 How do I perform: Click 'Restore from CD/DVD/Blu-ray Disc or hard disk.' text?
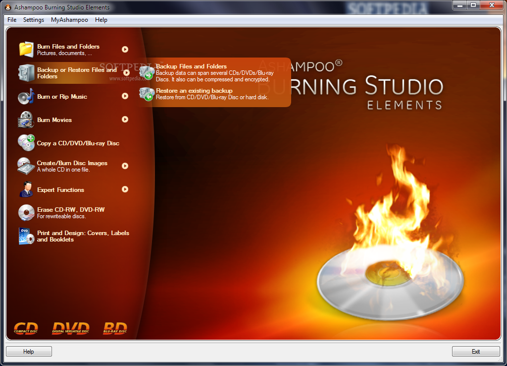coord(212,97)
